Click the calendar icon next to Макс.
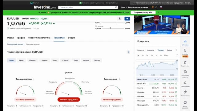This screenshot has height=111, width=197. pyautogui.click(x=177, y=55)
